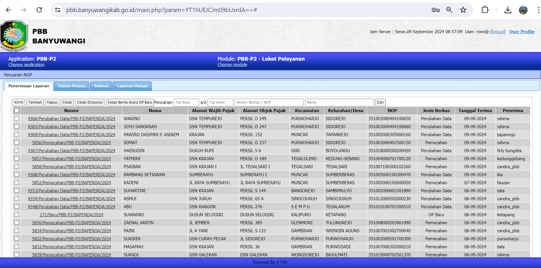Click the Tgl Awal date field

tap(186, 102)
